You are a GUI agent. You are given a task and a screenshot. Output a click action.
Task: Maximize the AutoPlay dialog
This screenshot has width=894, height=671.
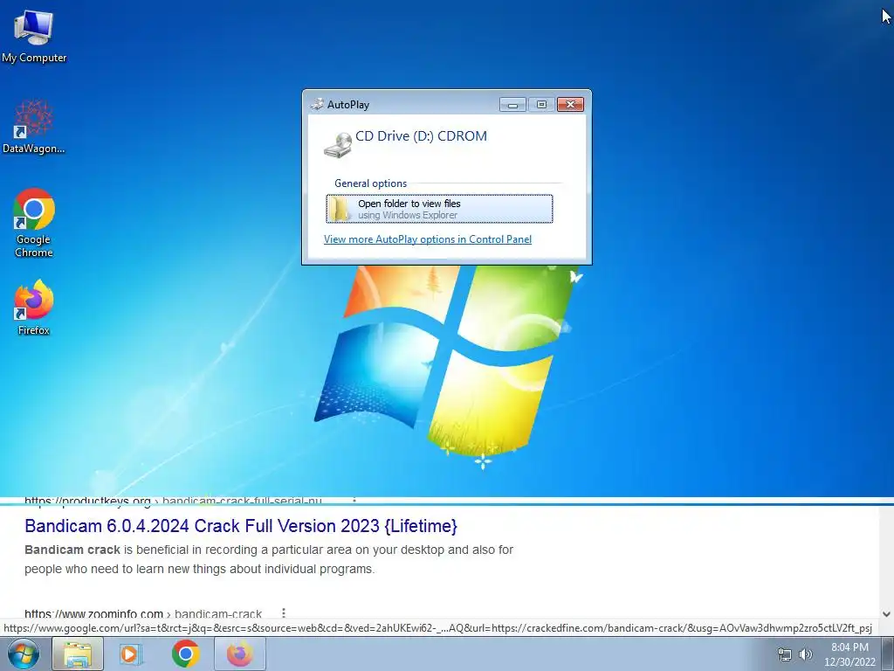point(541,105)
